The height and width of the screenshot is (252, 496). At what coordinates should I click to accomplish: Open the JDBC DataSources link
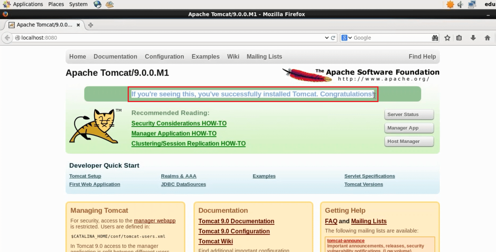point(183,184)
